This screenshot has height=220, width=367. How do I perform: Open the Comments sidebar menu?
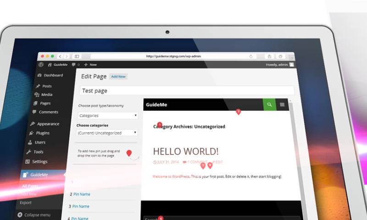[x=45, y=112]
